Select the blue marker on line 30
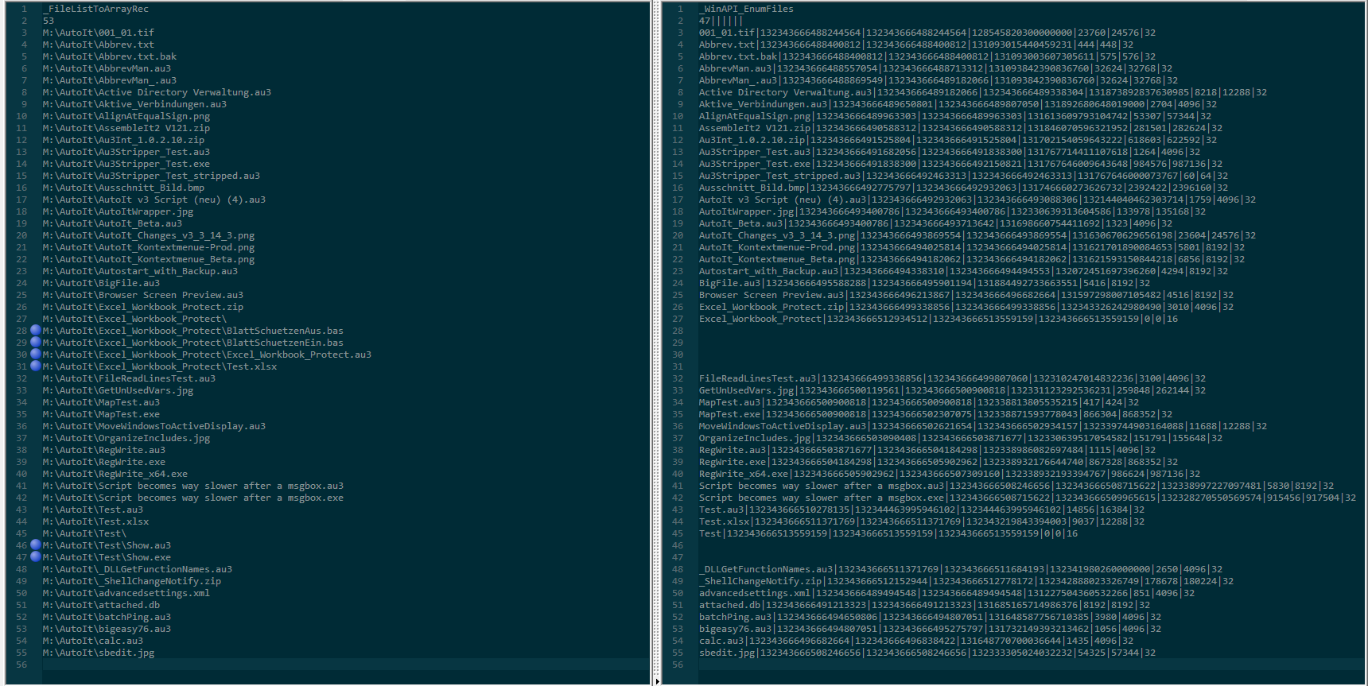 [35, 355]
